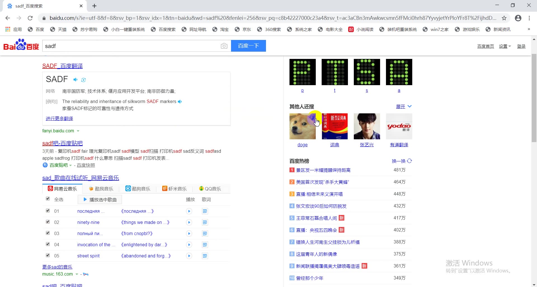The width and height of the screenshot is (537, 287).
Task: Click the add-to-playlist icon for song 01
Action: pos(205,211)
